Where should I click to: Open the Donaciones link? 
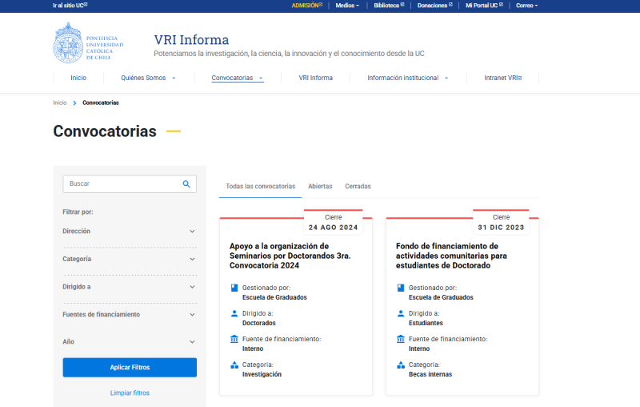(434, 6)
